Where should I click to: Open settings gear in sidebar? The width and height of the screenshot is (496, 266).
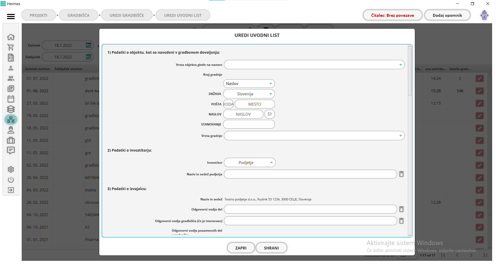(11, 169)
